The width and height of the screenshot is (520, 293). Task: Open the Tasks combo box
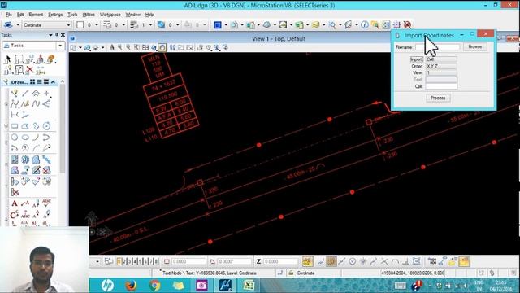coord(33,46)
